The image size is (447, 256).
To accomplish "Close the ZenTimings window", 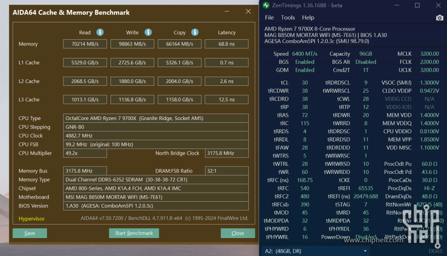I will [x=438, y=5].
